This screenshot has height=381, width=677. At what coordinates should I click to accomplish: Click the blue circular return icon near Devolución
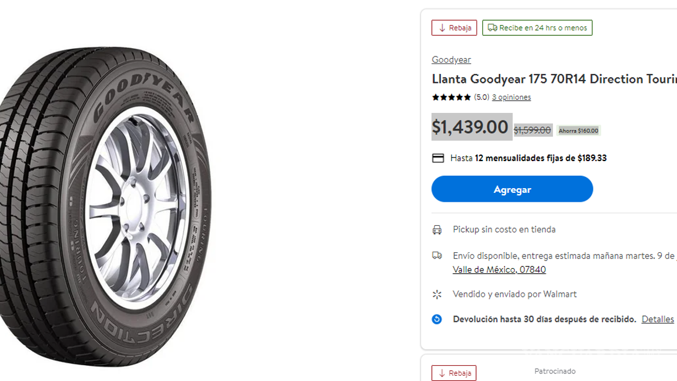[437, 319]
